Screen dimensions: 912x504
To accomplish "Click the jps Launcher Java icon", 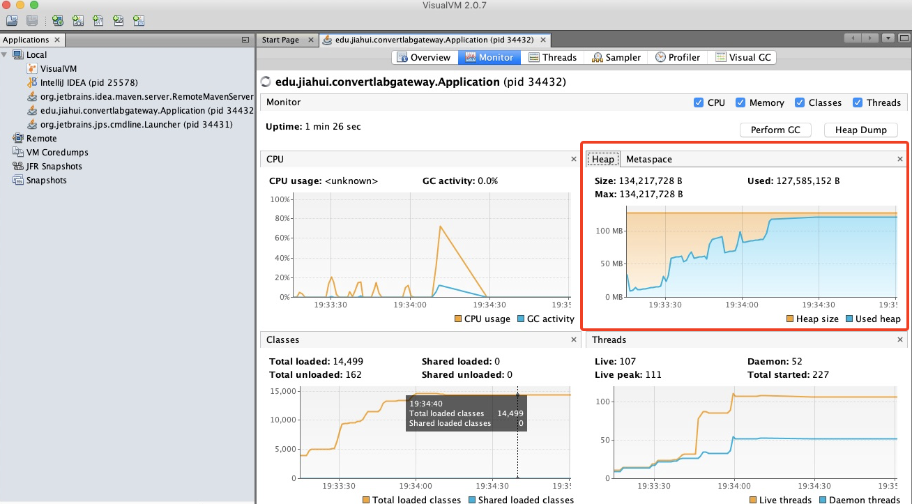I will pyautogui.click(x=32, y=124).
